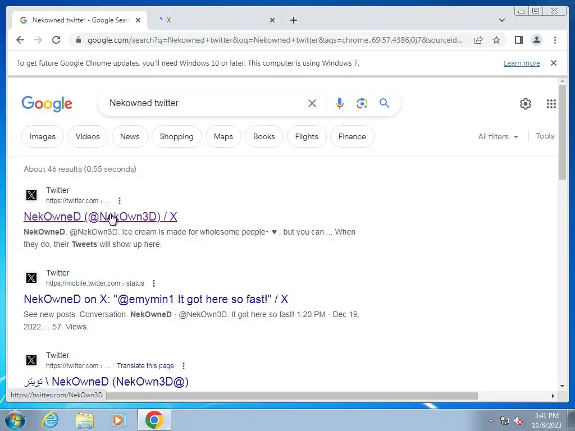Go back to the previous page
Screen dimensions: 575x431
(x=20, y=40)
